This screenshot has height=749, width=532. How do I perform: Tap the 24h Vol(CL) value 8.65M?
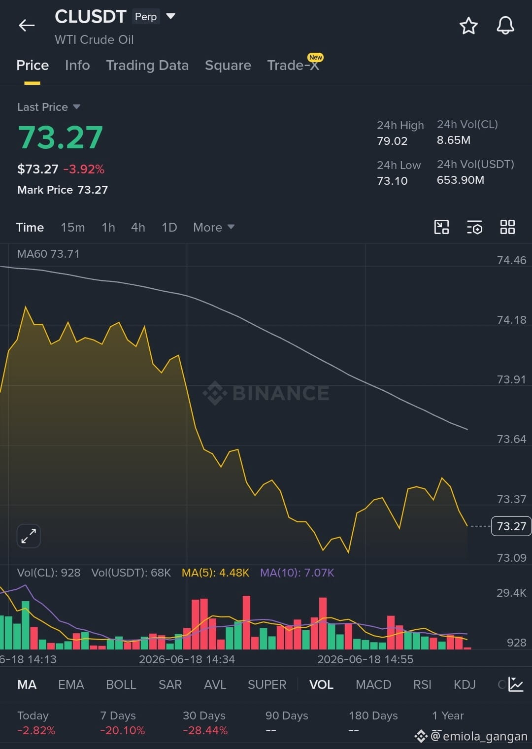click(x=454, y=140)
